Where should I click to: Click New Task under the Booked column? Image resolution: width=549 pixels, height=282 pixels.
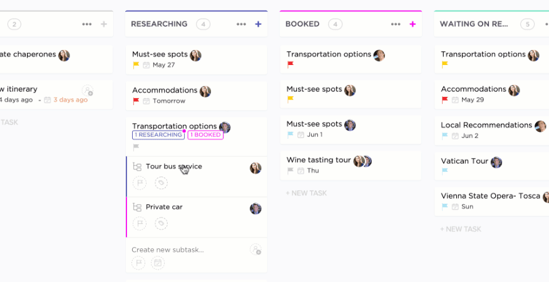307,193
